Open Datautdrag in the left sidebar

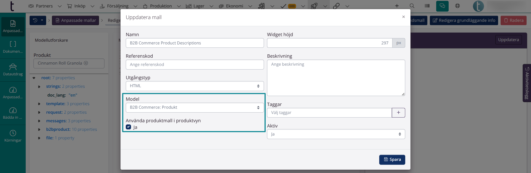(13, 70)
